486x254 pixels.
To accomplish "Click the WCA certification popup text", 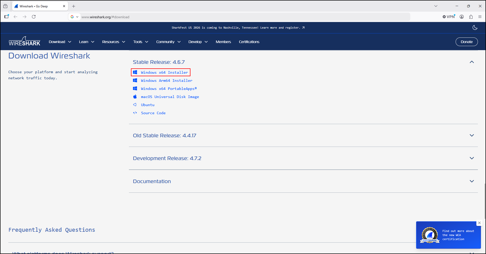I will 458,235.
